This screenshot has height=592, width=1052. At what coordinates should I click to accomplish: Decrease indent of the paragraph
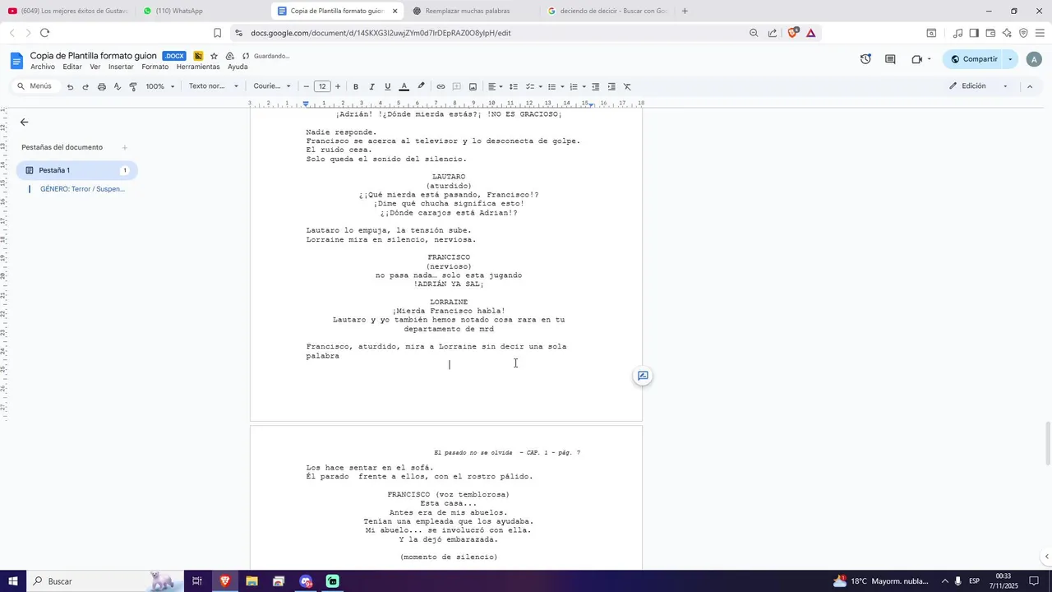[595, 86]
